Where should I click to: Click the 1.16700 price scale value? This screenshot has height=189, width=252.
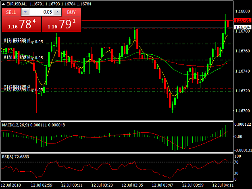click(x=242, y=111)
